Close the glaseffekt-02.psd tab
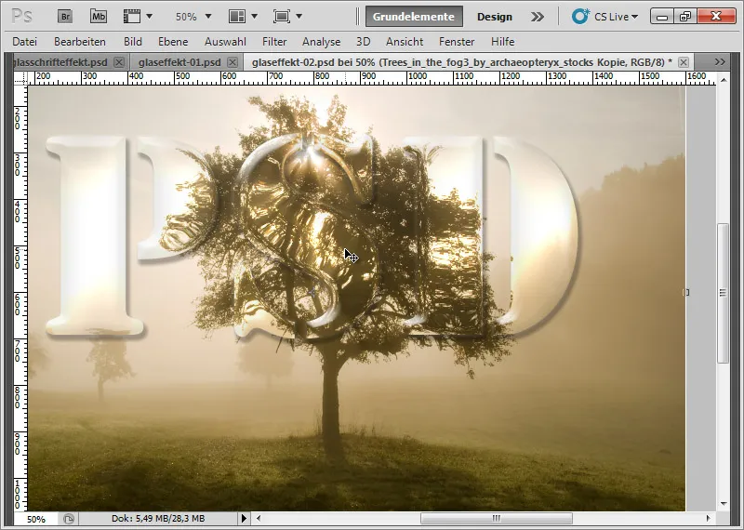 tap(684, 62)
